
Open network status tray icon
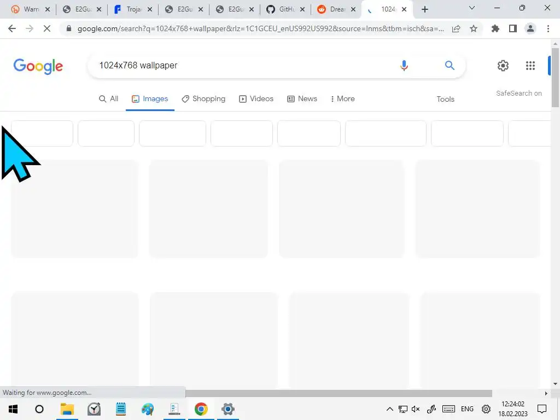coord(403,409)
